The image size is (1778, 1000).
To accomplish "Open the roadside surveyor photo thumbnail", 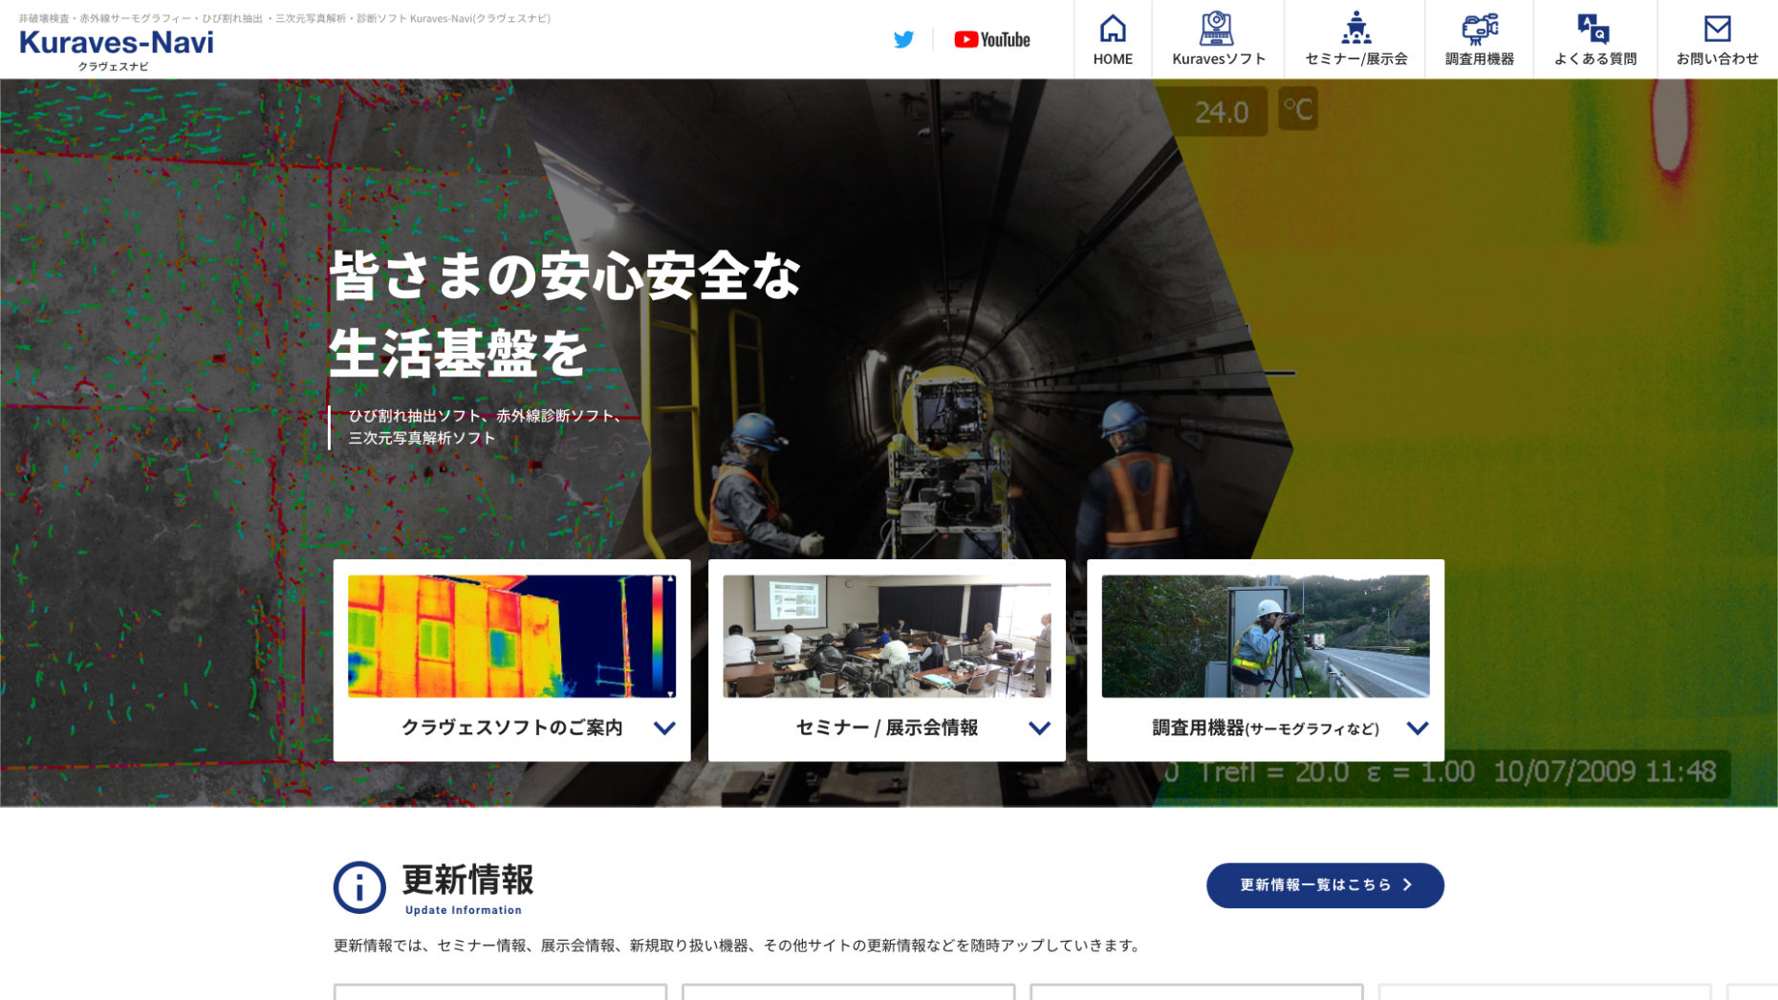I will tap(1265, 636).
